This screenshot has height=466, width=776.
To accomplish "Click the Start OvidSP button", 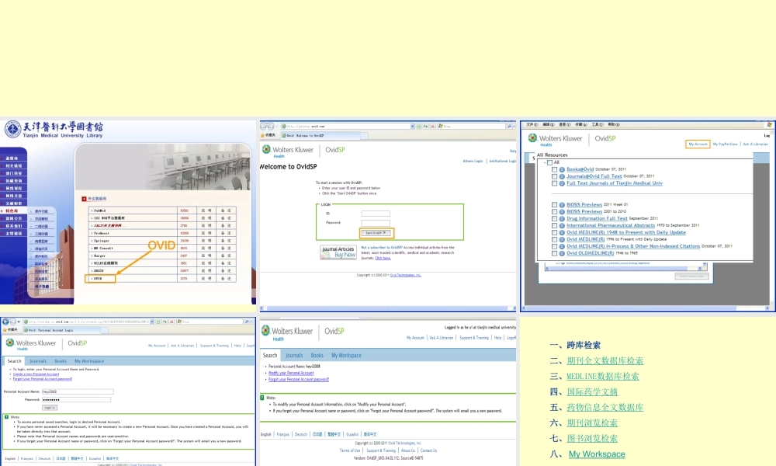I will click(376, 233).
